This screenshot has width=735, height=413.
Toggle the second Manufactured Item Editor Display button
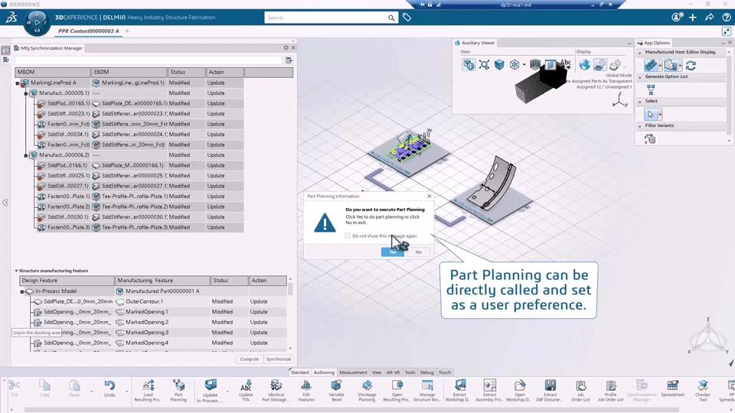[x=671, y=65]
